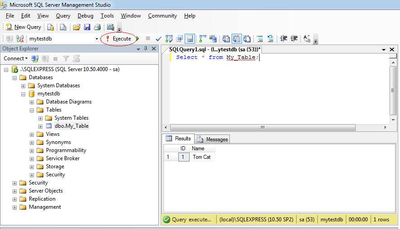Open the Window menu

131,16
